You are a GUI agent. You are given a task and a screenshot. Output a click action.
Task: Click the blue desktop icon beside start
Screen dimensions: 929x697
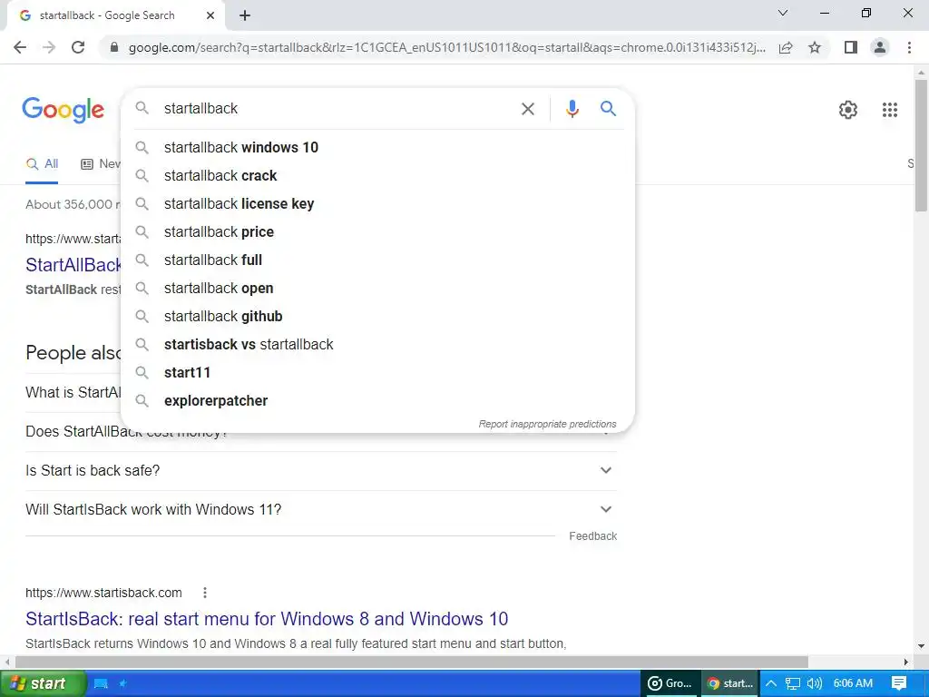pos(101,683)
